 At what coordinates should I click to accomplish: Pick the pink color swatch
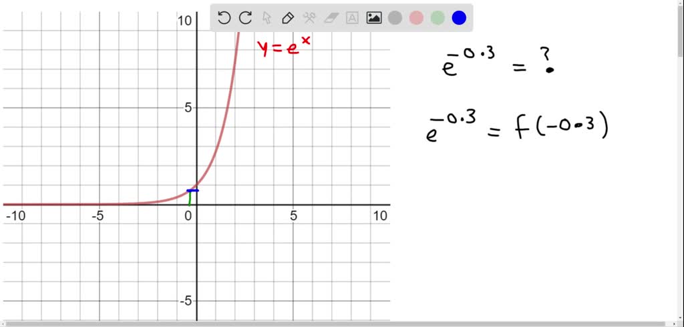(x=416, y=18)
